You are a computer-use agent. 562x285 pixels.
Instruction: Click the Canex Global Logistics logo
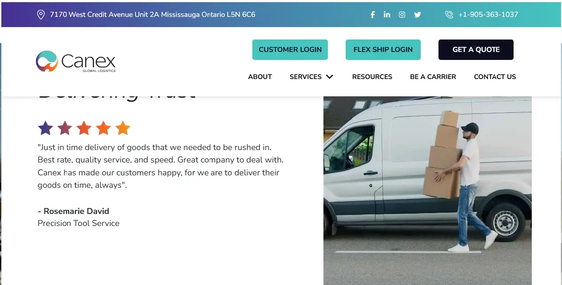point(76,61)
